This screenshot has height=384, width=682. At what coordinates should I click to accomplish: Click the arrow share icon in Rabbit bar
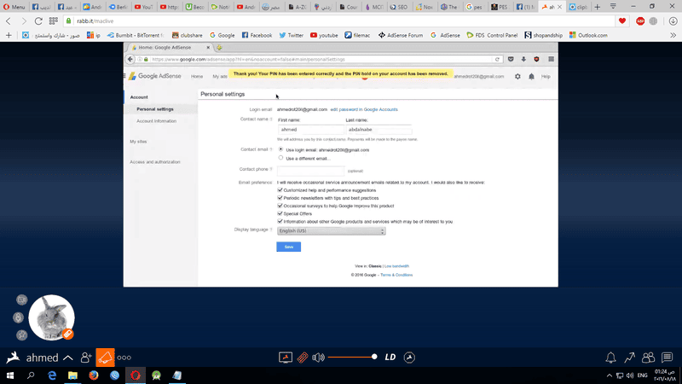629,358
